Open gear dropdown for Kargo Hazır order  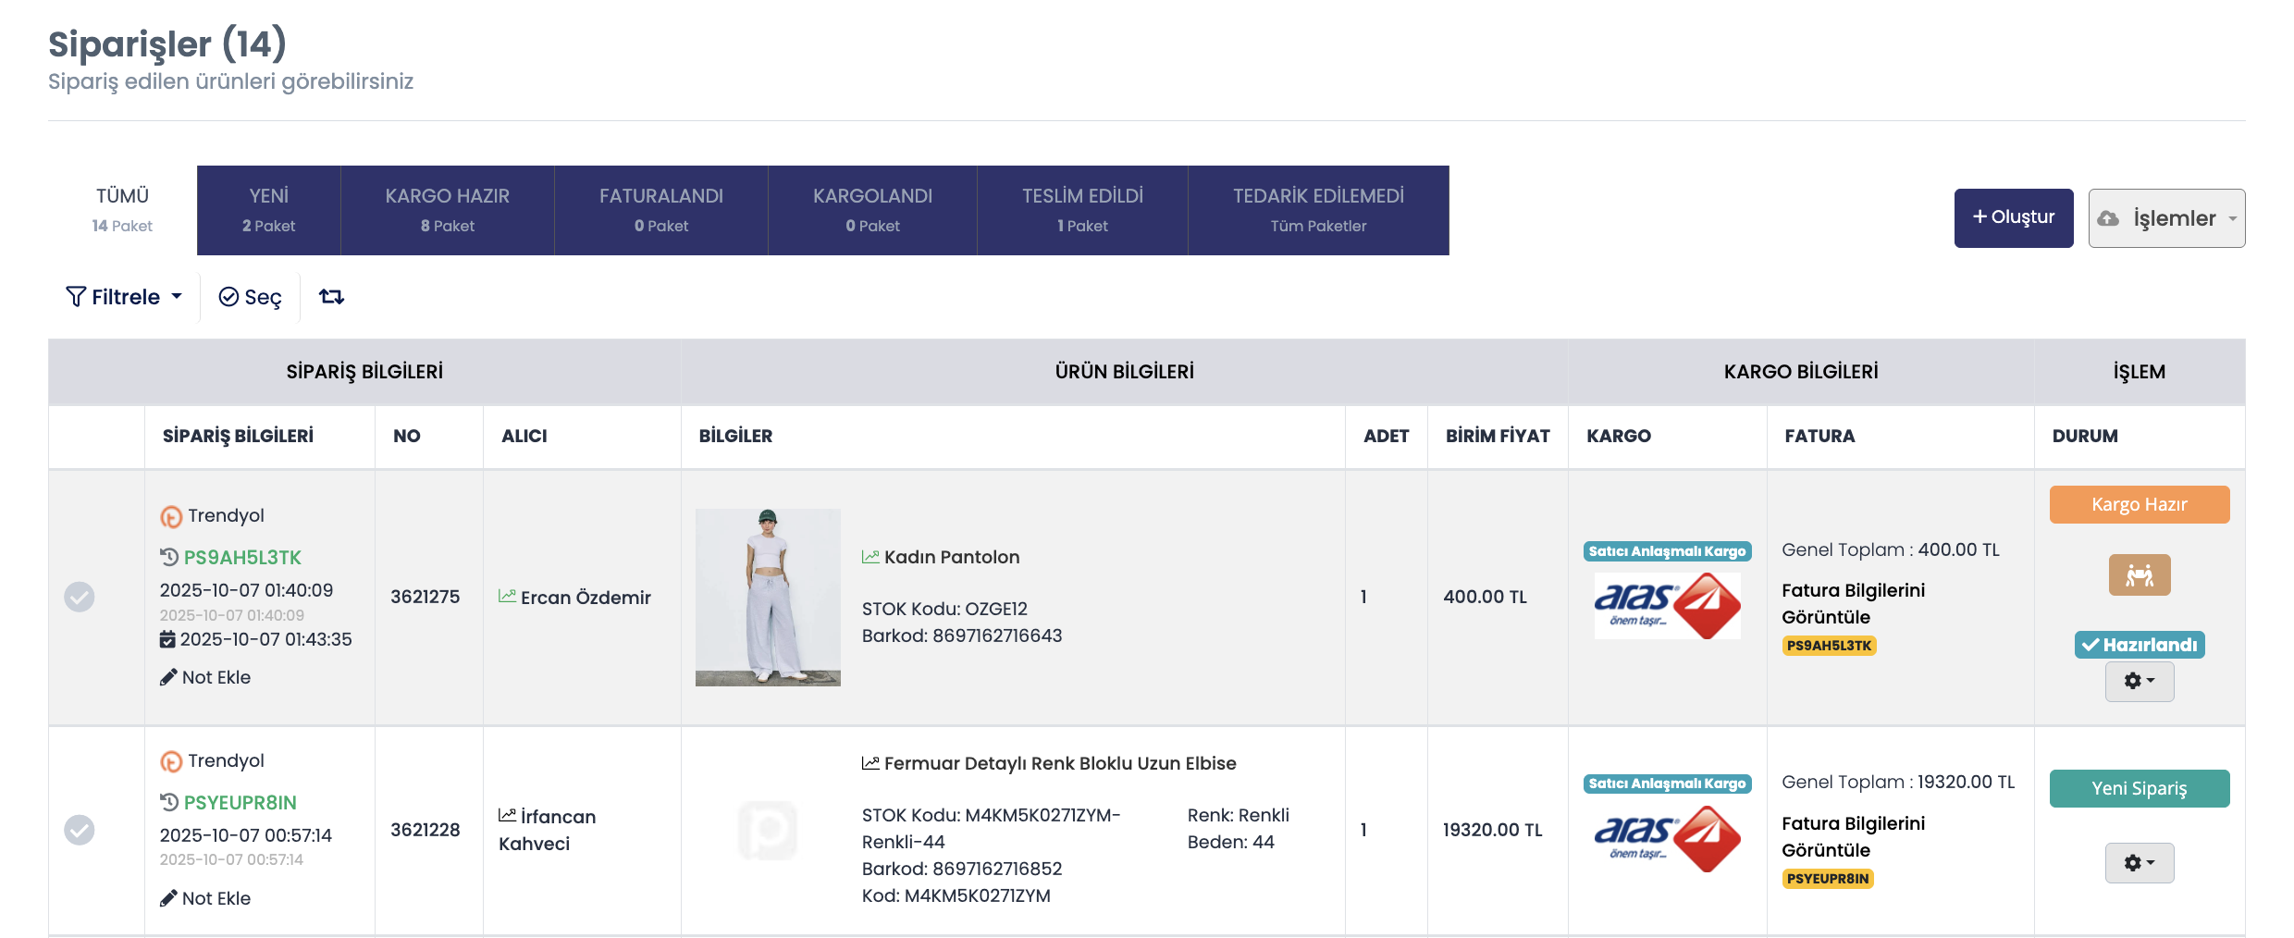pyautogui.click(x=2140, y=681)
